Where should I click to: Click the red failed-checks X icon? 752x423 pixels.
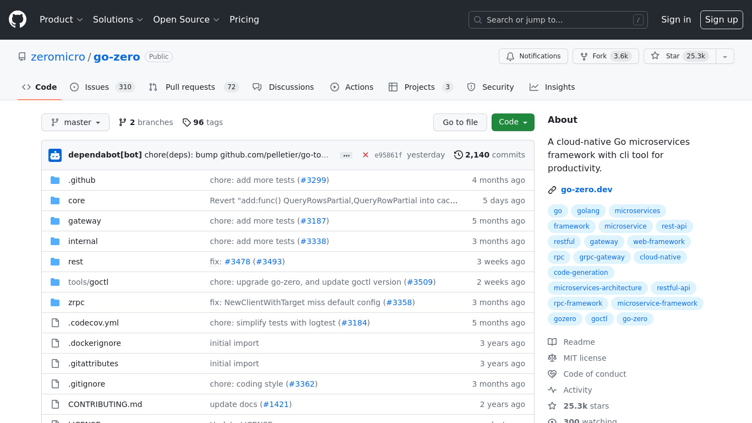point(366,155)
